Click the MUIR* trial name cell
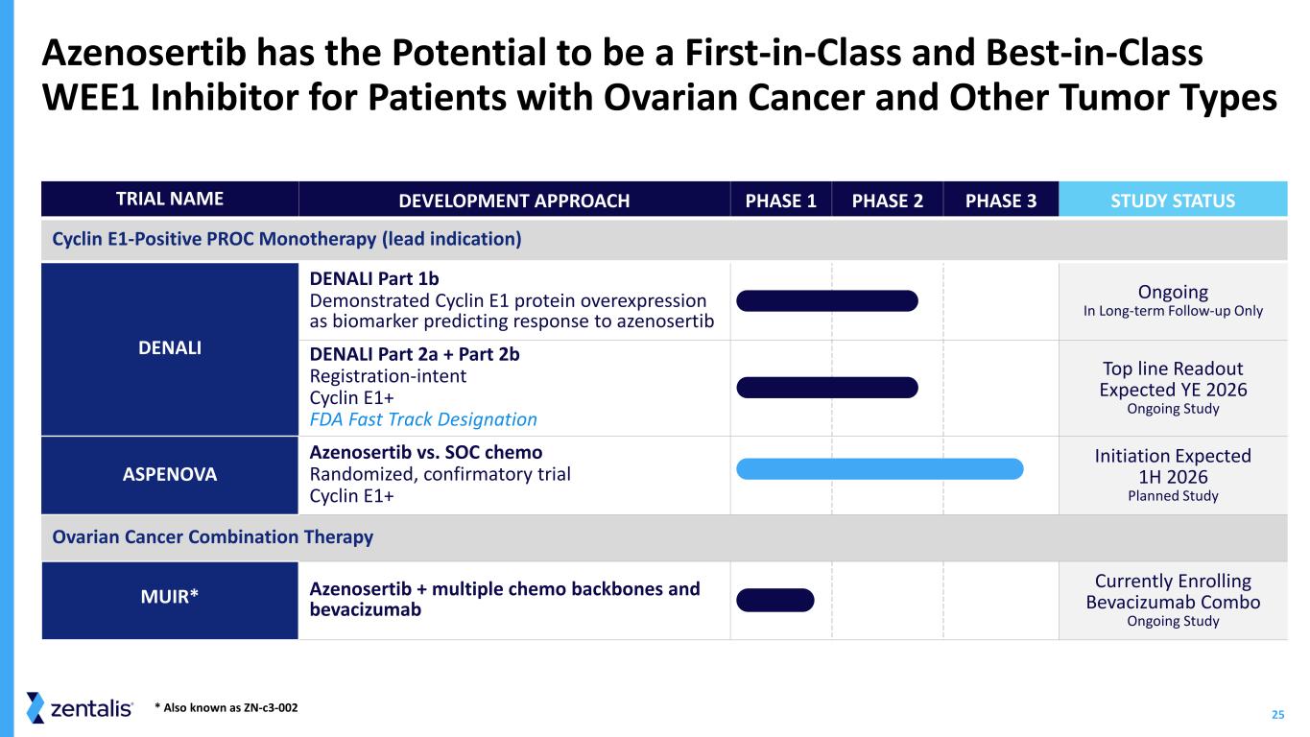This screenshot has width=1310, height=737. tap(170, 600)
